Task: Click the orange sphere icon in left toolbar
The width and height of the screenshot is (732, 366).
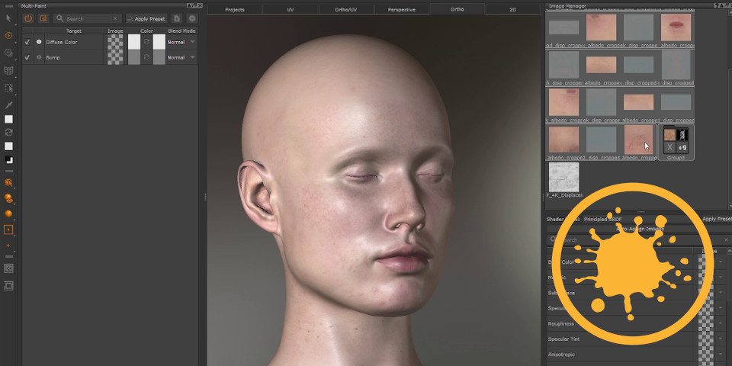Action: [8, 213]
